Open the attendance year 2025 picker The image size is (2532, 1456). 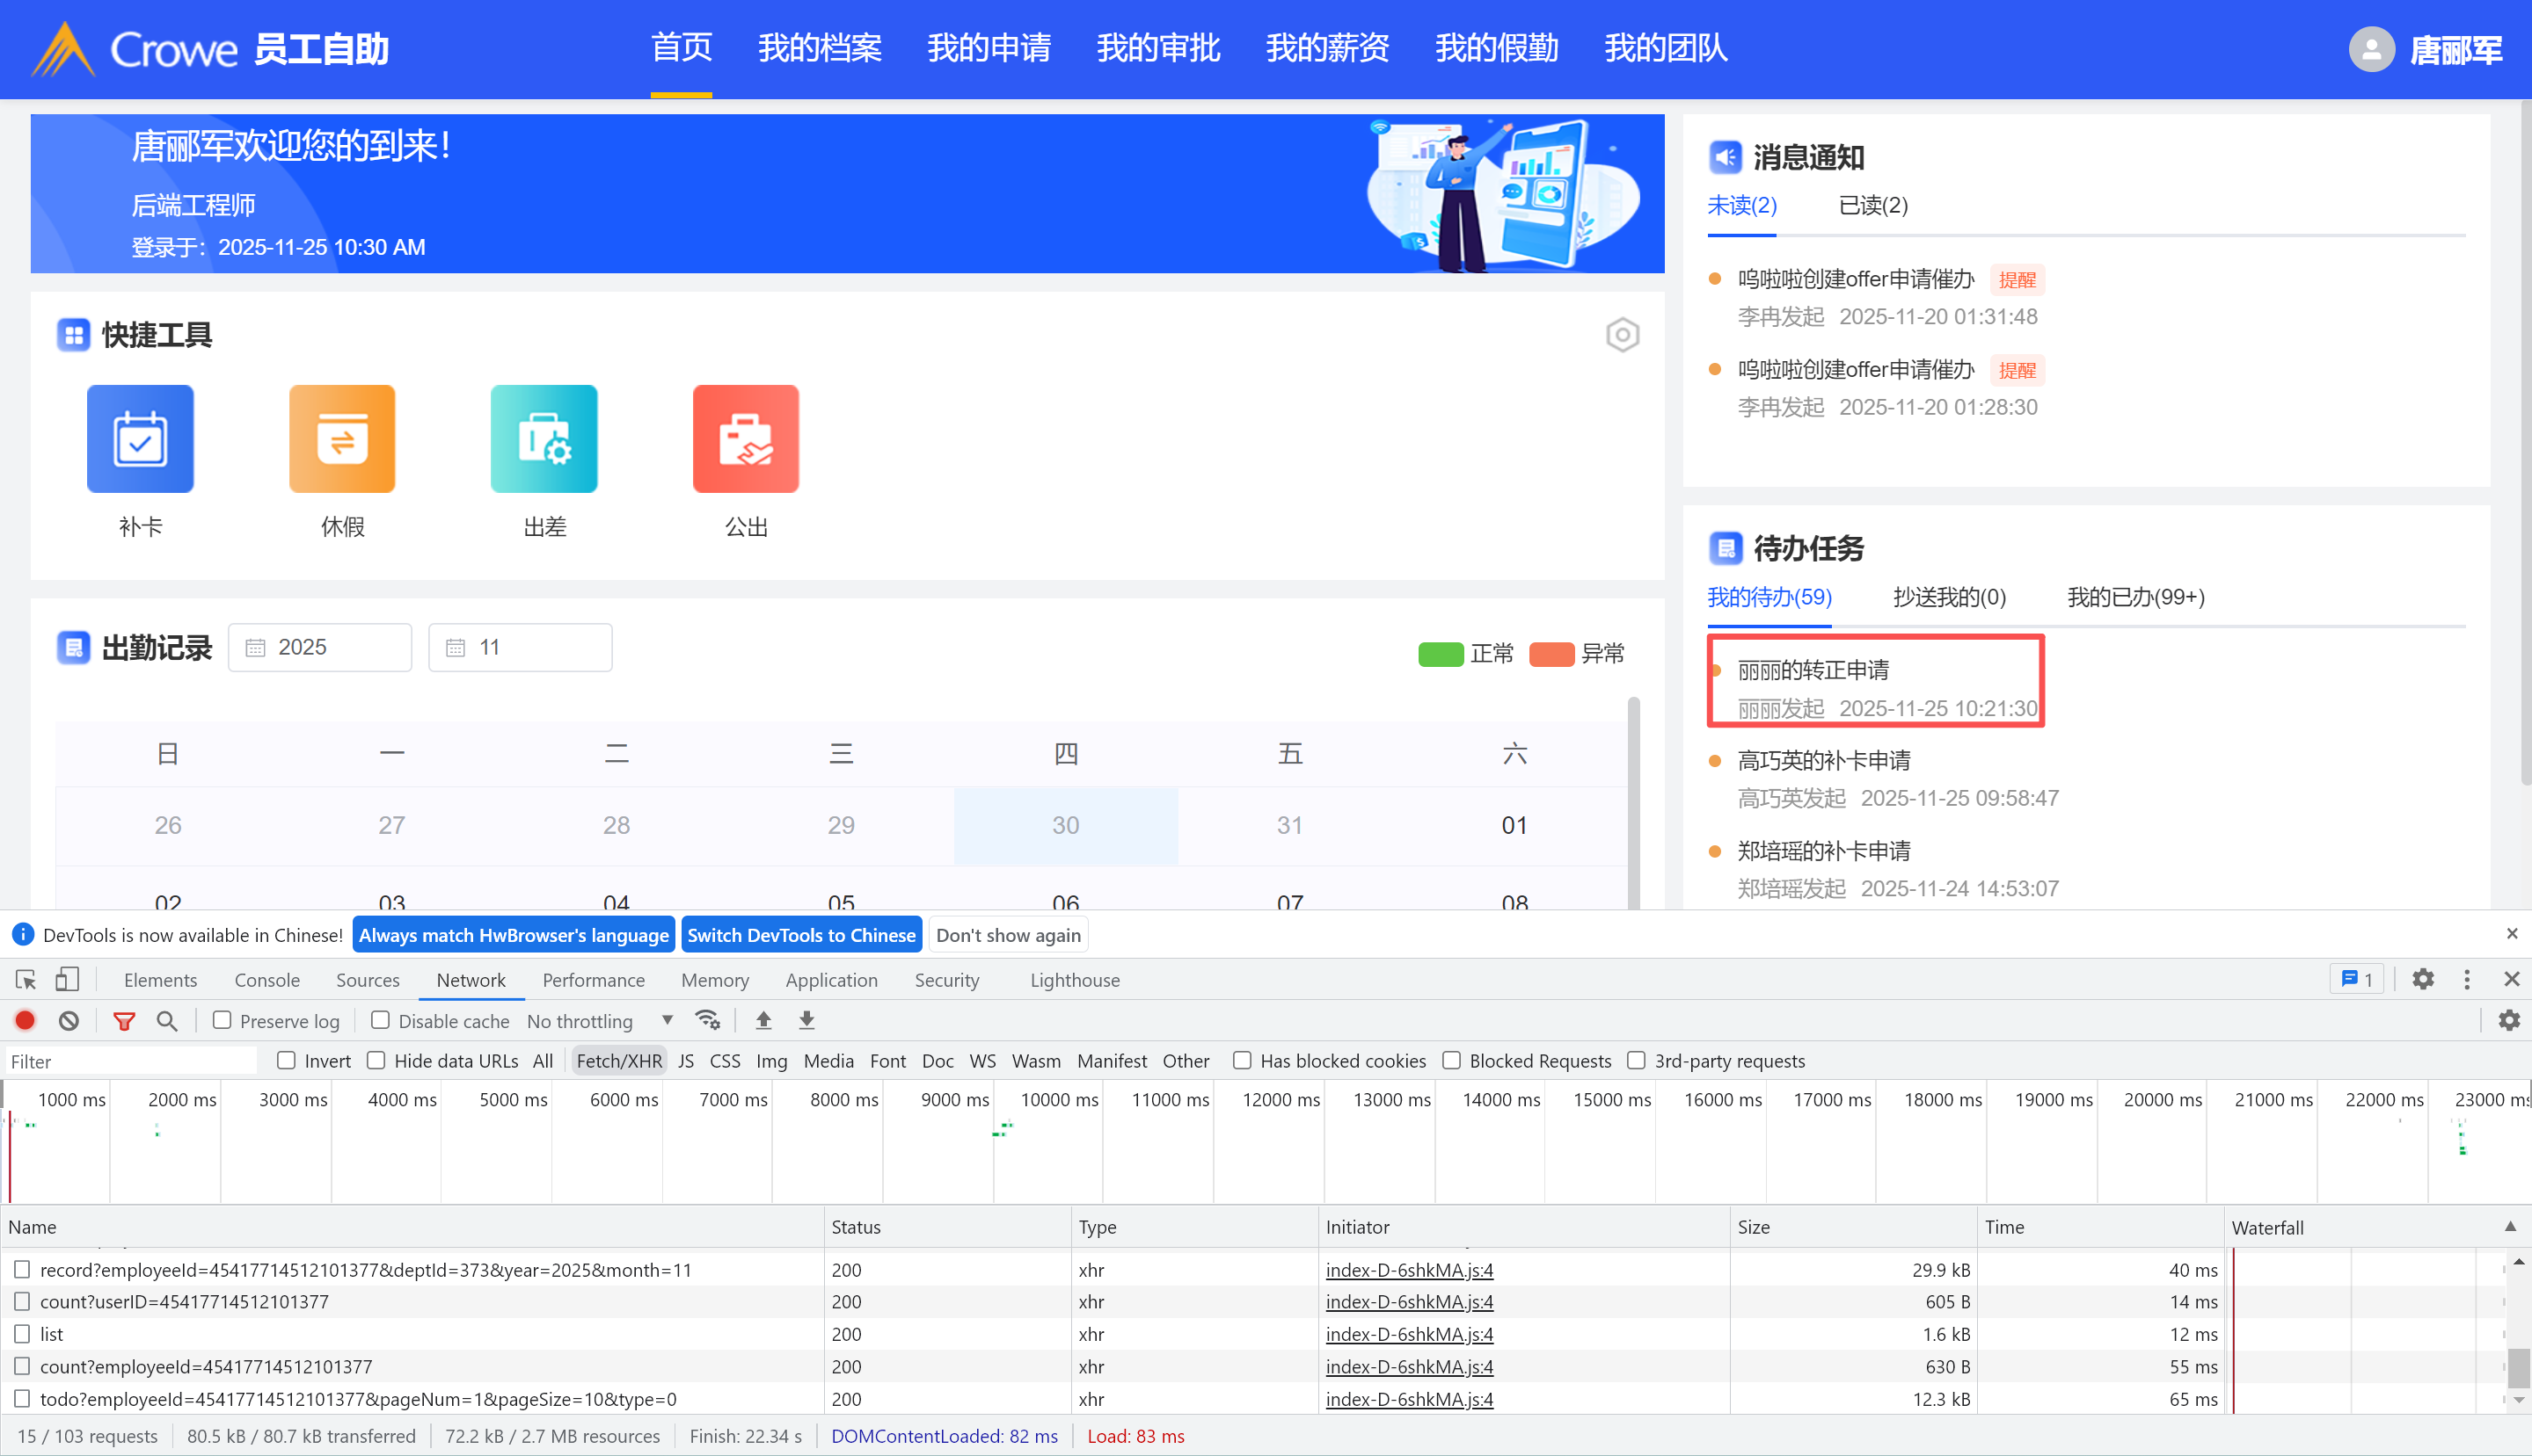(x=319, y=647)
